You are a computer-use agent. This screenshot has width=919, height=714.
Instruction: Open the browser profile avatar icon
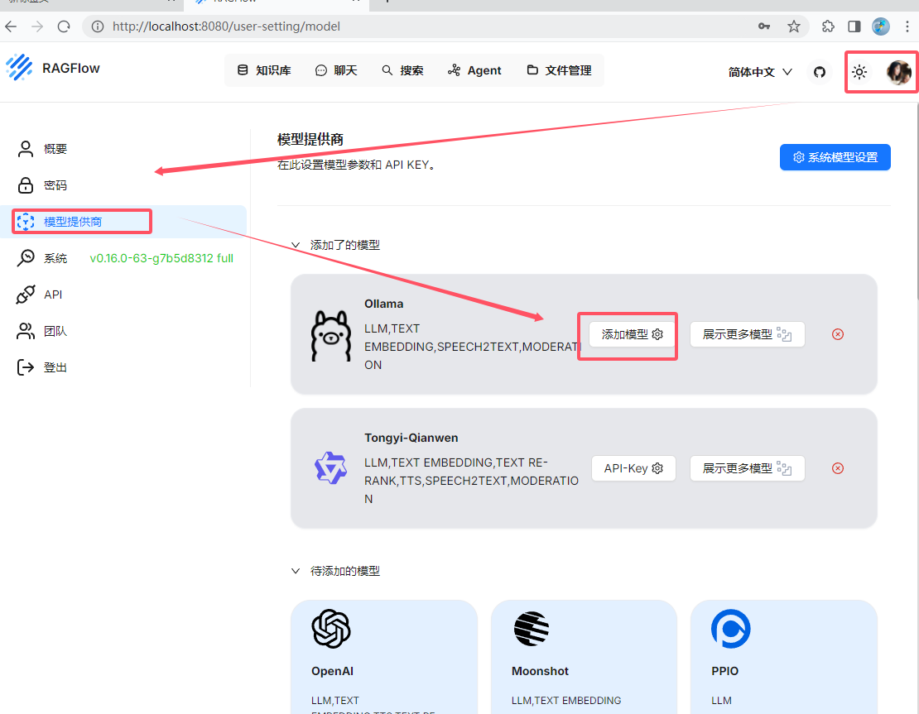(880, 26)
